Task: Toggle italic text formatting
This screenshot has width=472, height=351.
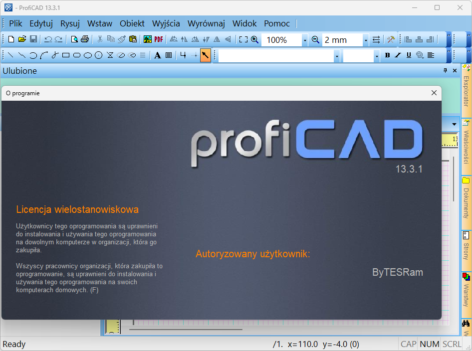Action: click(x=398, y=55)
